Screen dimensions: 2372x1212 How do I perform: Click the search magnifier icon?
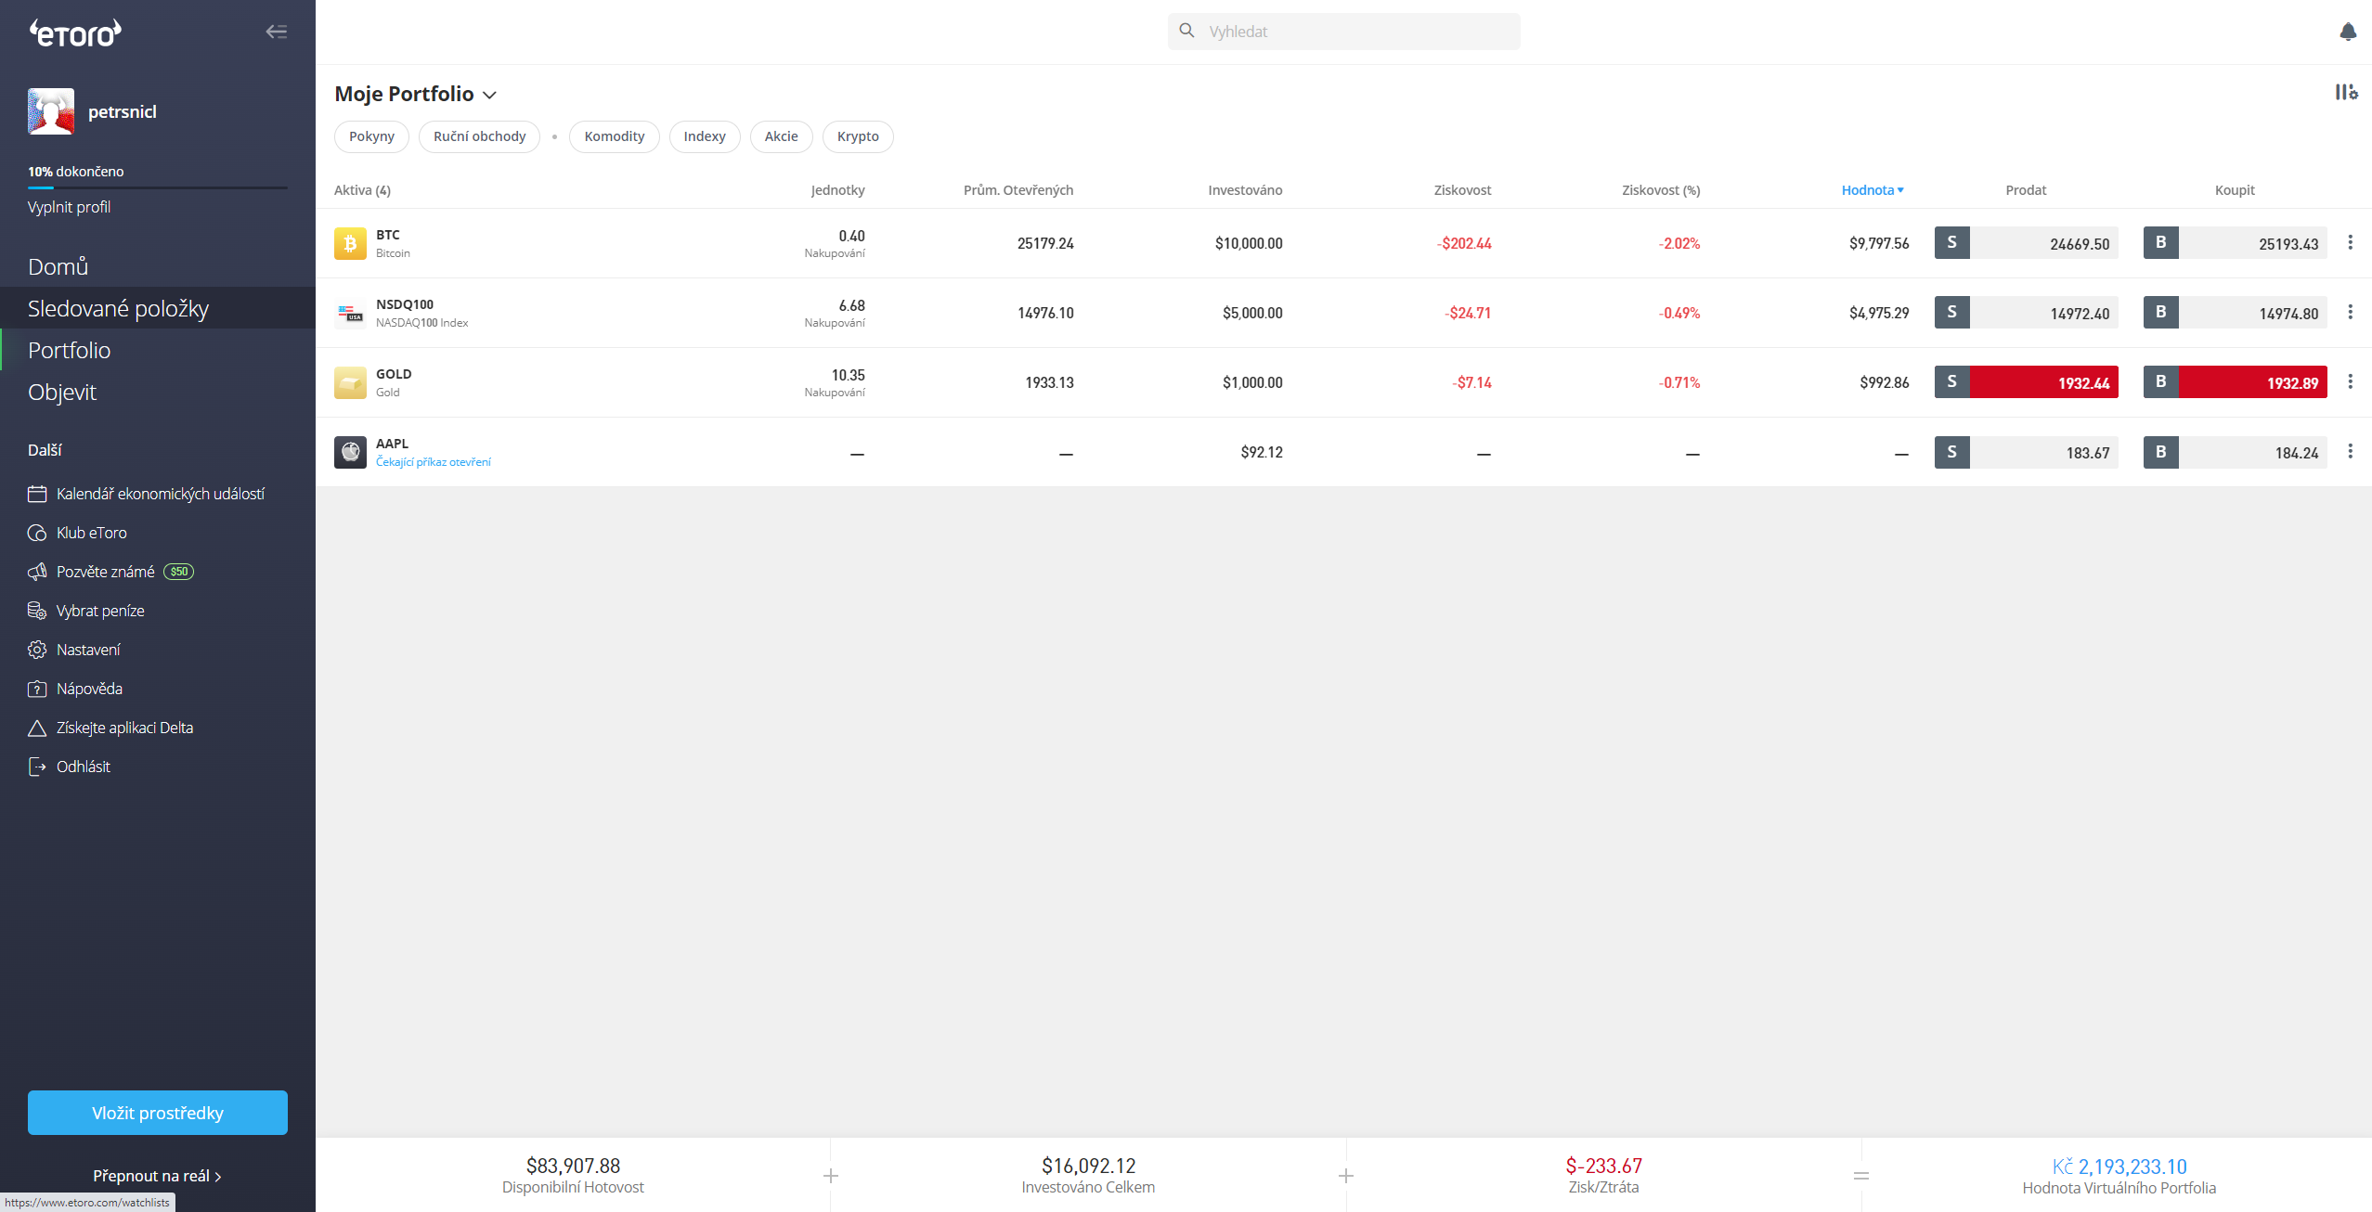[x=1186, y=31]
